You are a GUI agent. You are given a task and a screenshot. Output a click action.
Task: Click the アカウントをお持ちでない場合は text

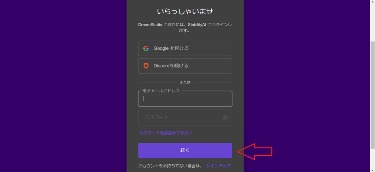point(170,166)
